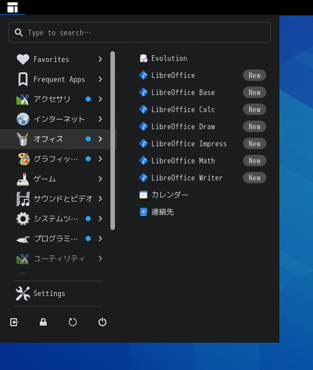
Task: Open the Frequent Apps category
Action: pos(58,79)
